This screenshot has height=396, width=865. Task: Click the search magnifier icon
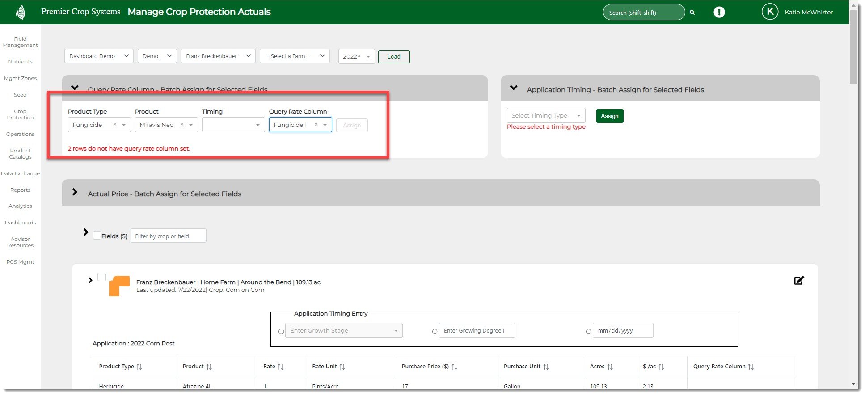click(692, 13)
